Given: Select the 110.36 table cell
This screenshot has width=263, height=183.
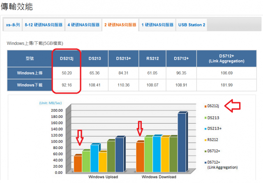Looking at the screenshot, I should coord(123,85).
